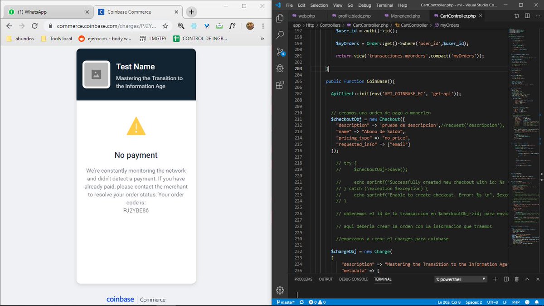Open the Debug menu in VS Code
Viewport: 544px width, 306px height.
[x=364, y=5]
